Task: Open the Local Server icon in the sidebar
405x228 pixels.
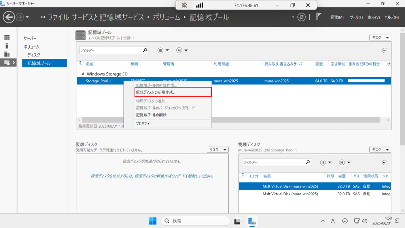Action: (7, 46)
